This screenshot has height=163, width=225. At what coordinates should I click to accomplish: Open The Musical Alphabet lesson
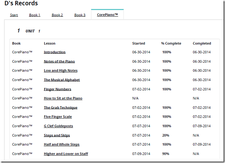click(x=62, y=80)
